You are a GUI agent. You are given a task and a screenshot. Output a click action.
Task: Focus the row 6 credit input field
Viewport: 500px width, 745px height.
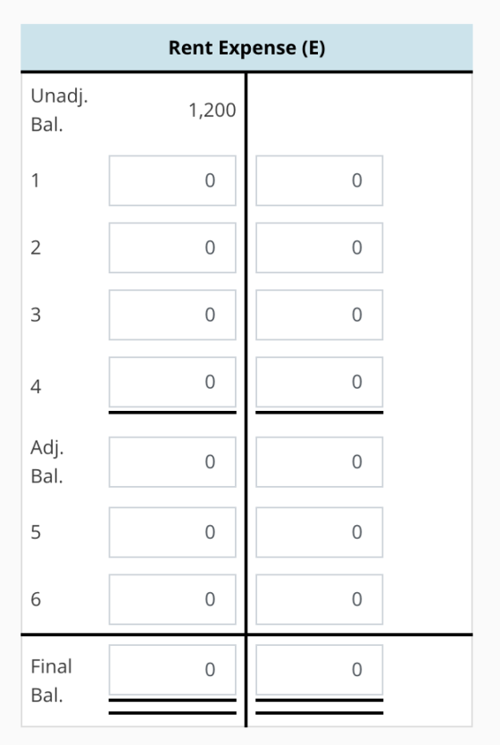(319, 599)
